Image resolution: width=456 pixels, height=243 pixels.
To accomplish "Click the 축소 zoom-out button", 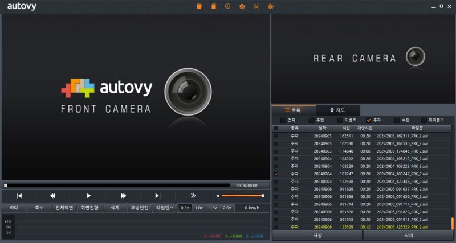I will point(39,208).
